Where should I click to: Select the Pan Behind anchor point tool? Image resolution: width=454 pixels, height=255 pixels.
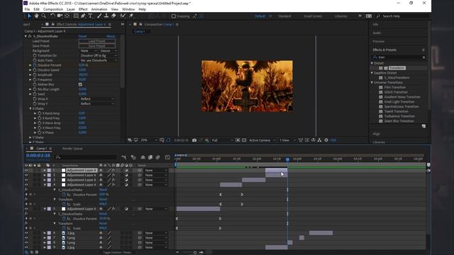click(x=67, y=16)
